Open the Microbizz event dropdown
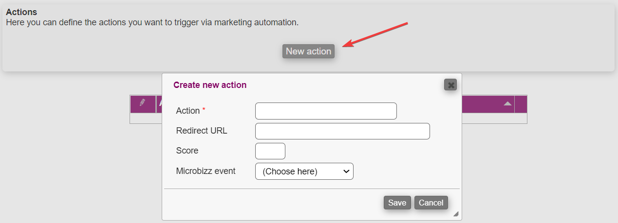The image size is (618, 223). point(304,172)
